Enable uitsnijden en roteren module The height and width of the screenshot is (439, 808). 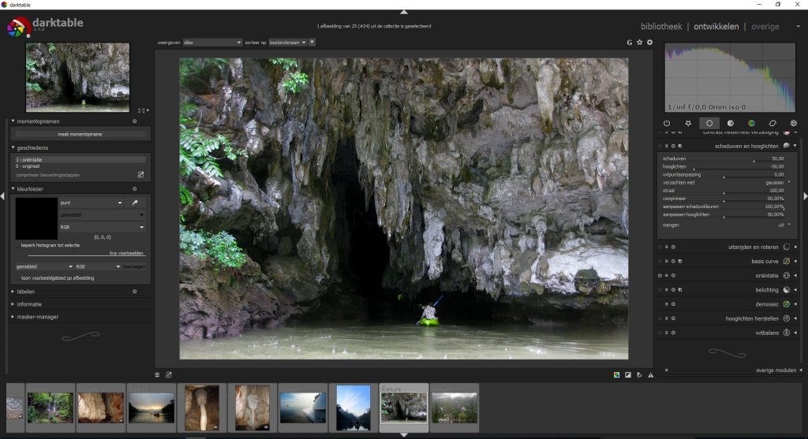tap(660, 247)
